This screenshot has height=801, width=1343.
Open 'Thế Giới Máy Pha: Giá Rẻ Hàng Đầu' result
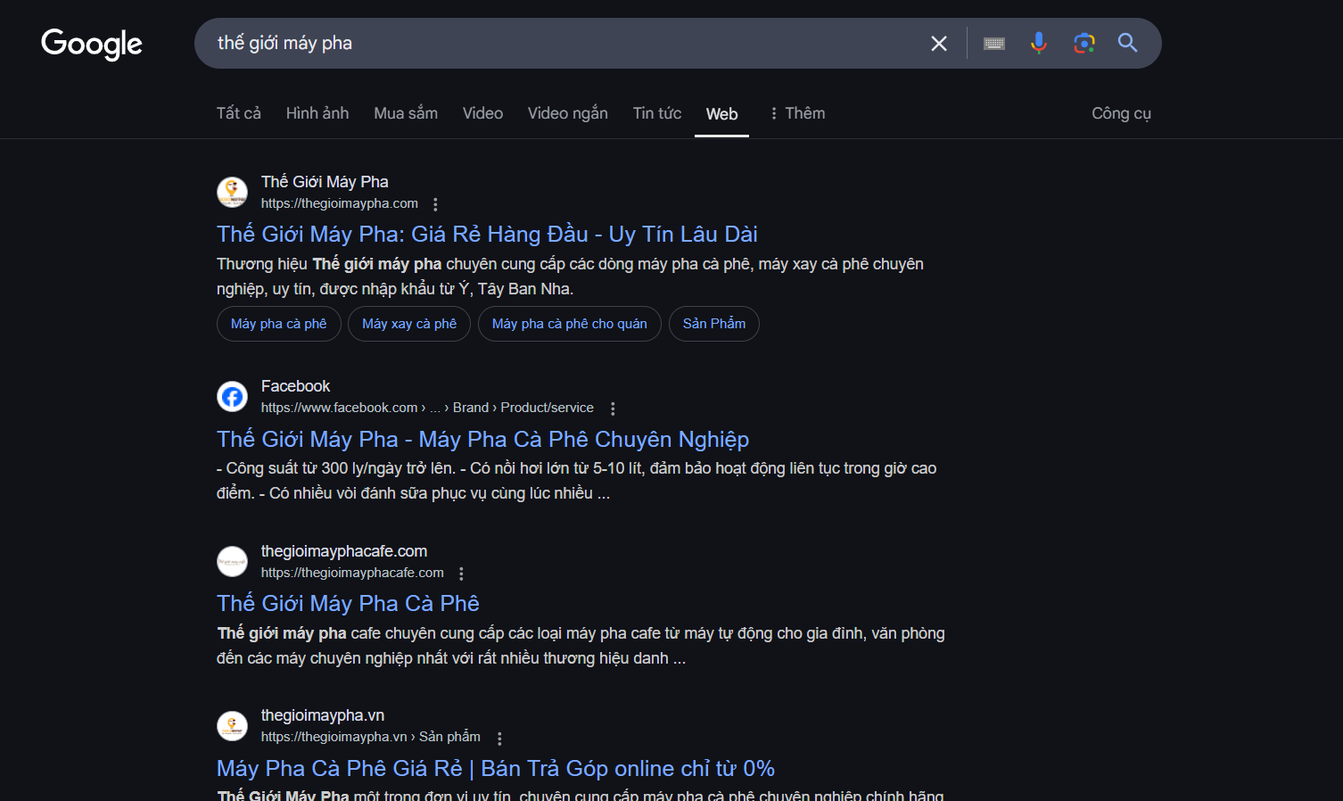point(487,235)
